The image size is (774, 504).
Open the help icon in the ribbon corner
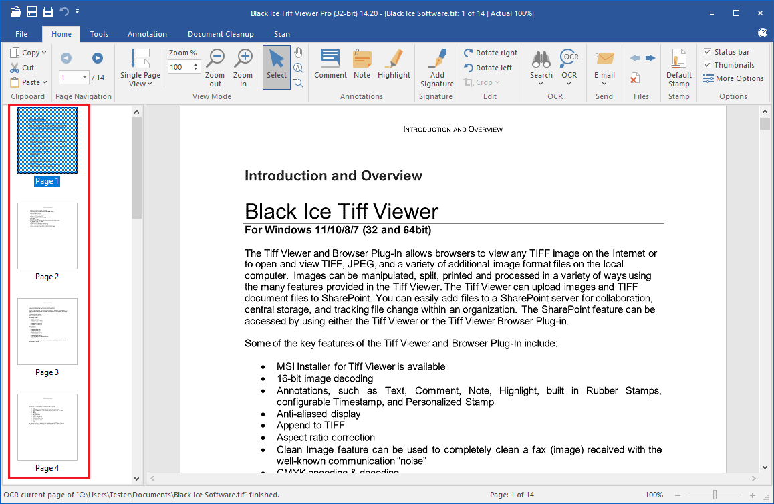tap(762, 33)
